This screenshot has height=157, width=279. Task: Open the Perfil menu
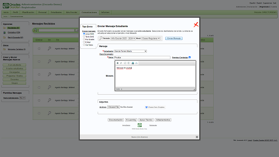click(x=15, y=12)
